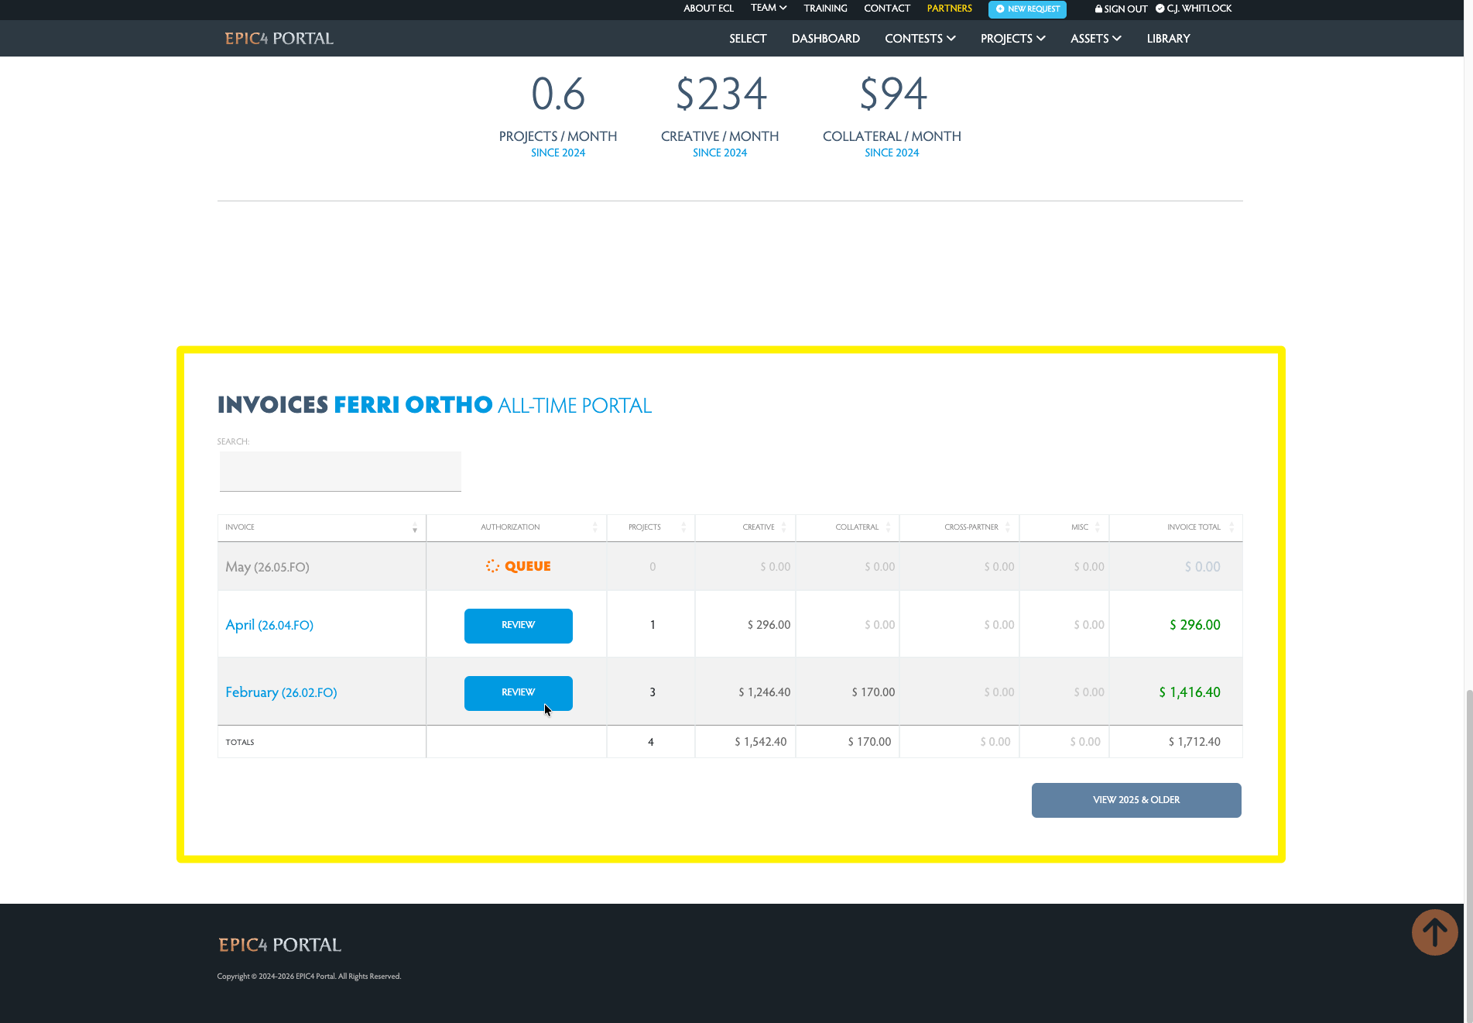Click the EPIC4 Portal footer logo
Viewport: 1473px width, 1023px height.
point(279,945)
